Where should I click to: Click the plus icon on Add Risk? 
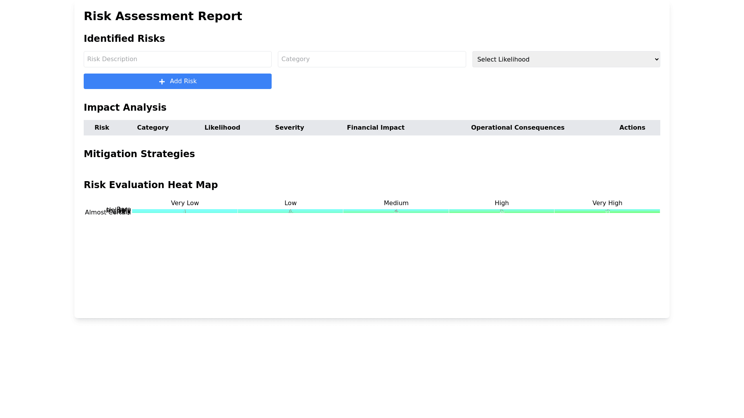[162, 82]
